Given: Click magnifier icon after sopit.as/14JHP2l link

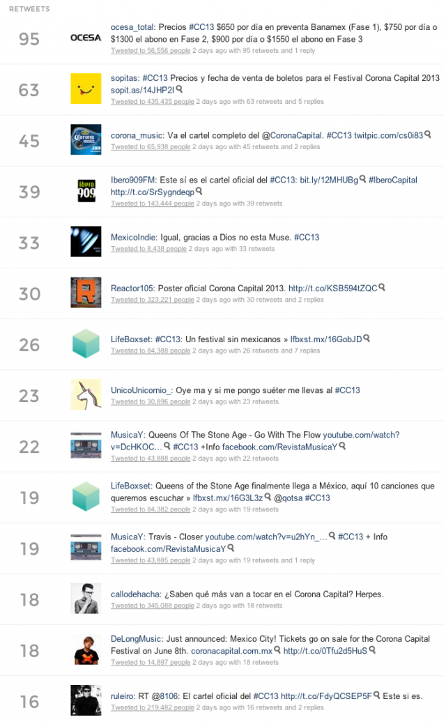Looking at the screenshot, I should [180, 89].
